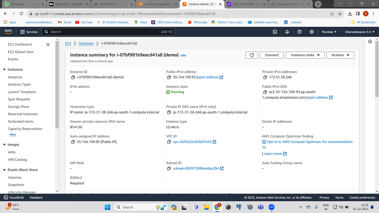Click the AWS logo to go home
This screenshot has width=379, height=213.
pos(8,32)
